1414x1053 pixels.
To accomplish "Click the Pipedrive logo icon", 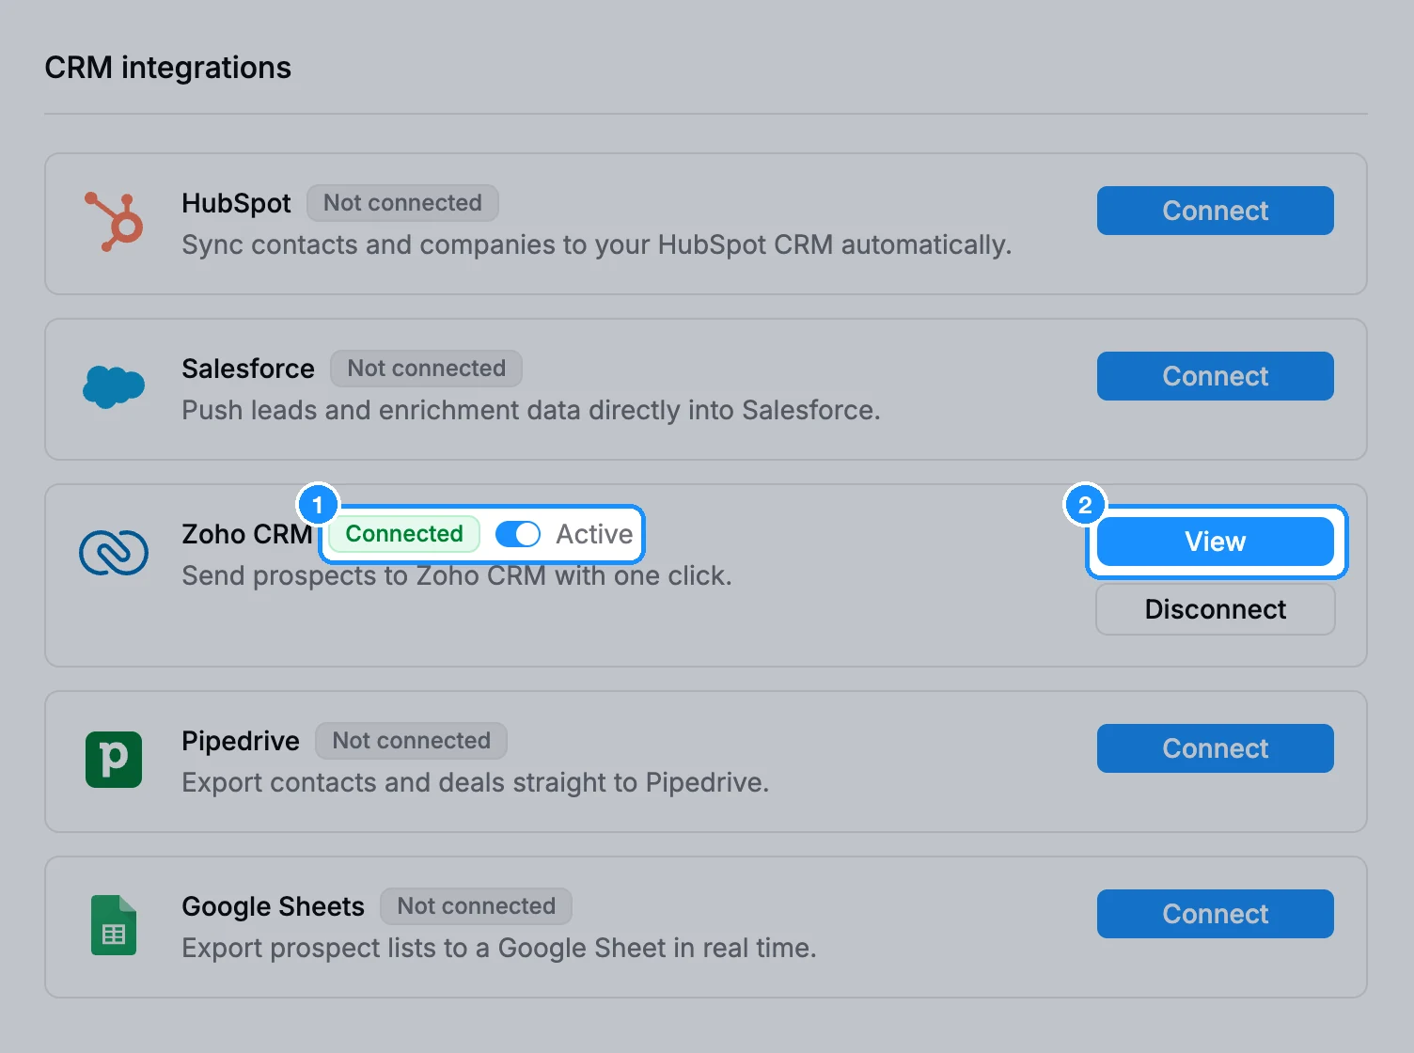I will [114, 760].
